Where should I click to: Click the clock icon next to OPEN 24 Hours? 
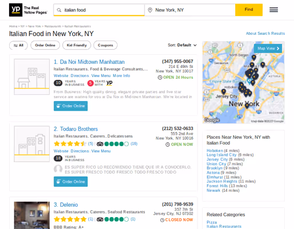(160, 78)
